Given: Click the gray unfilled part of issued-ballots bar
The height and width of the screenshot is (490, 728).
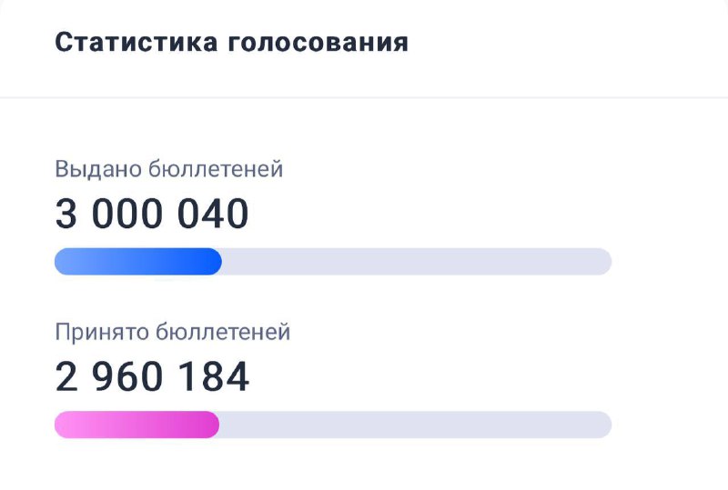Looking at the screenshot, I should (417, 262).
